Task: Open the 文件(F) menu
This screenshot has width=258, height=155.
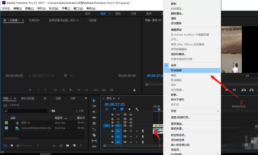Action: 6,8
